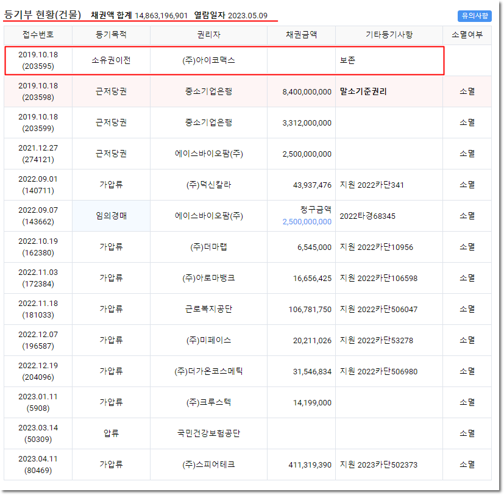Click the 소멸여부 column header
Viewport: 504px width, 495px height.
point(467,35)
